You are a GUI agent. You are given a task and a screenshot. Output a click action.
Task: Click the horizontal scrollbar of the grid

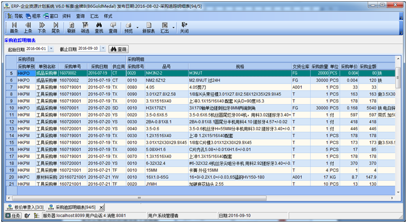(x=139, y=198)
